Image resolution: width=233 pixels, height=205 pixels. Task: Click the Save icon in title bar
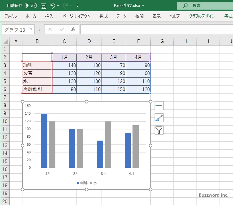[x=44, y=6]
